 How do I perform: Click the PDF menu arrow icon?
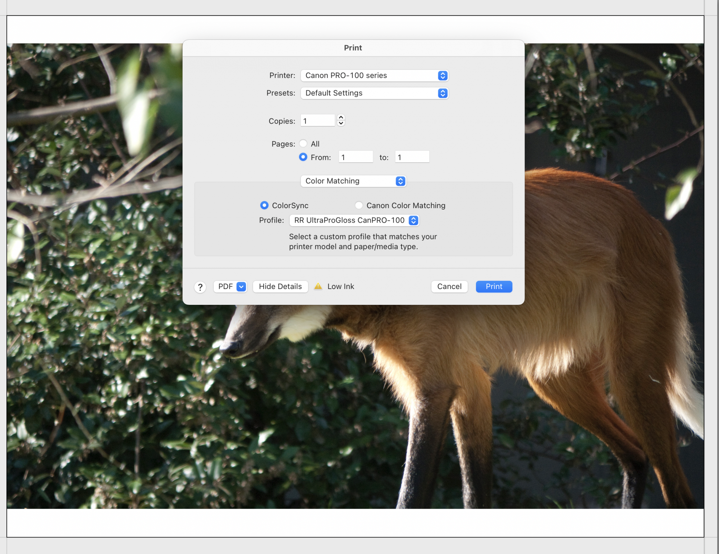[x=242, y=287]
